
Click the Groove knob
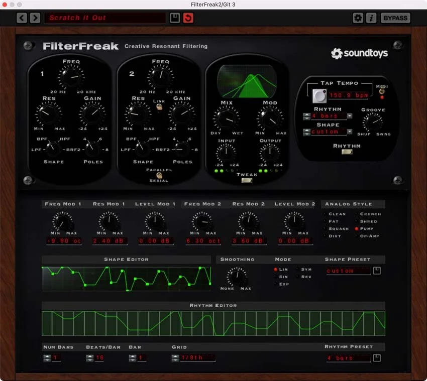coord(373,122)
